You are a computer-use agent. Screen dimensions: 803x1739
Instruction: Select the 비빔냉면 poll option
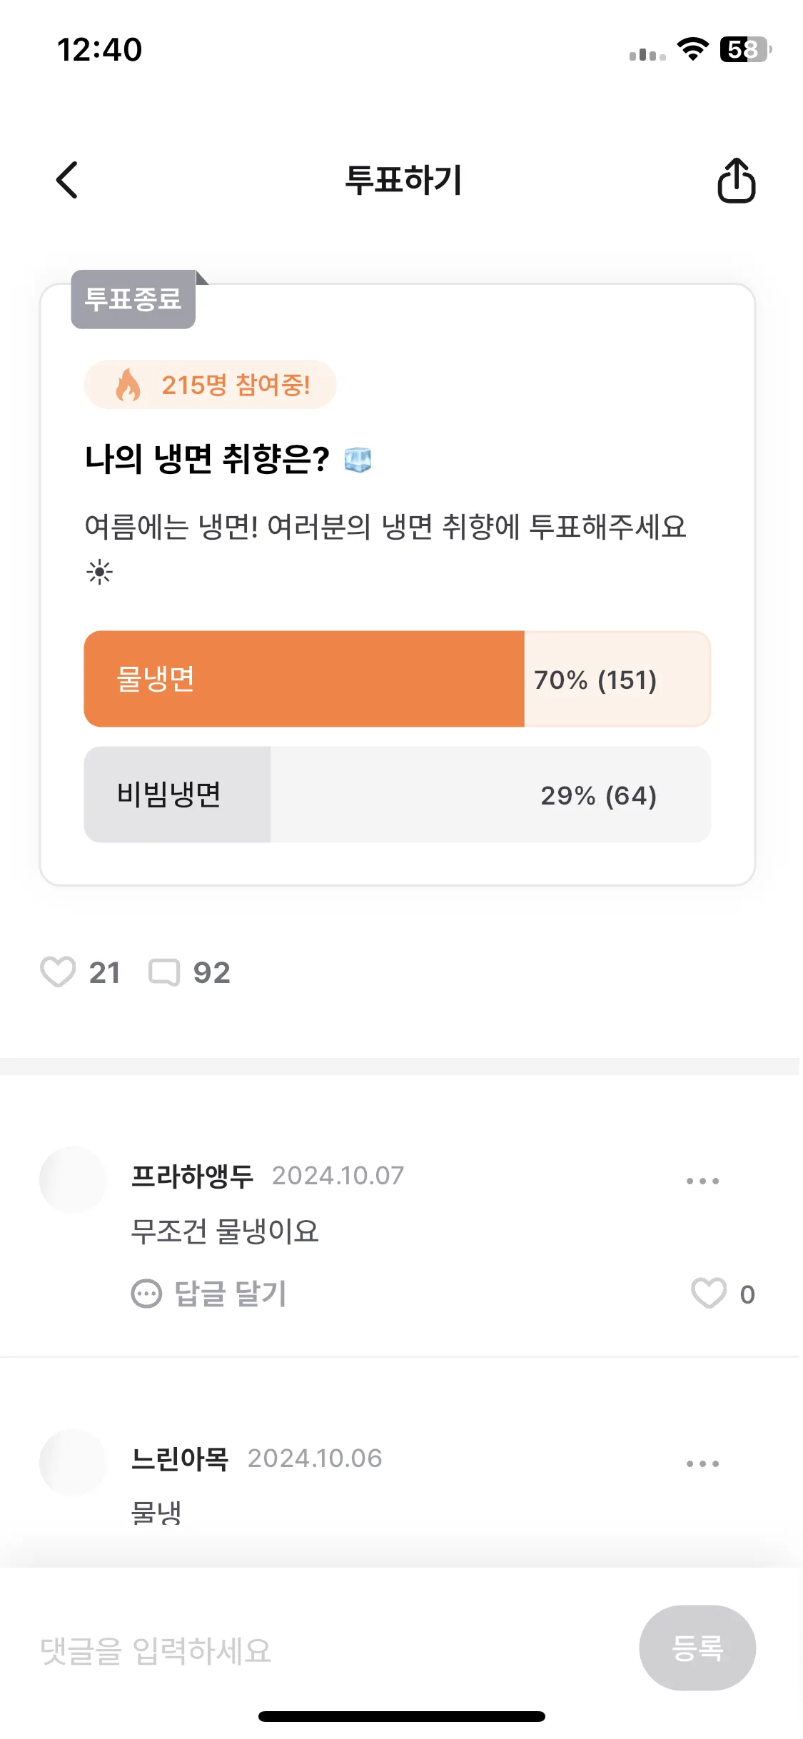pos(397,795)
